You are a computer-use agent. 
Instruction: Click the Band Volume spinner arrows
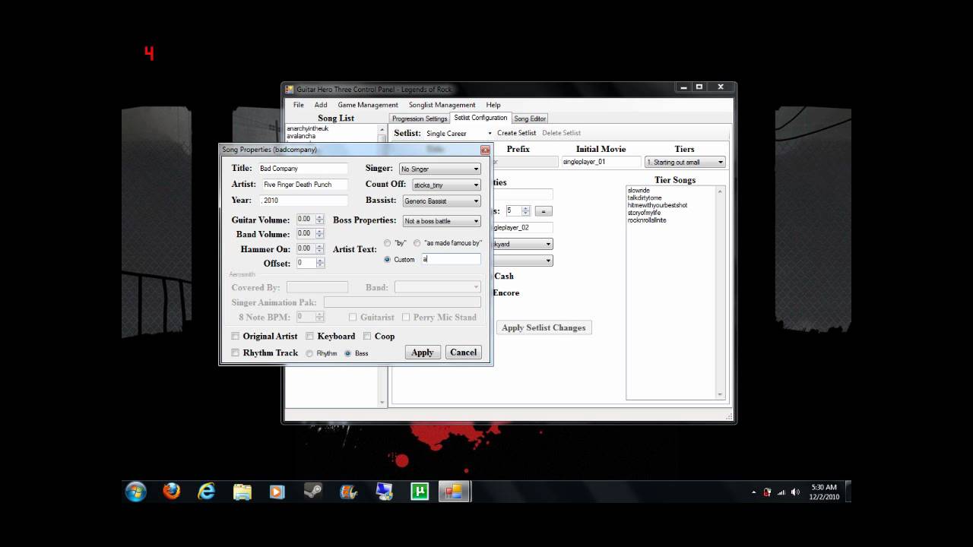(320, 234)
